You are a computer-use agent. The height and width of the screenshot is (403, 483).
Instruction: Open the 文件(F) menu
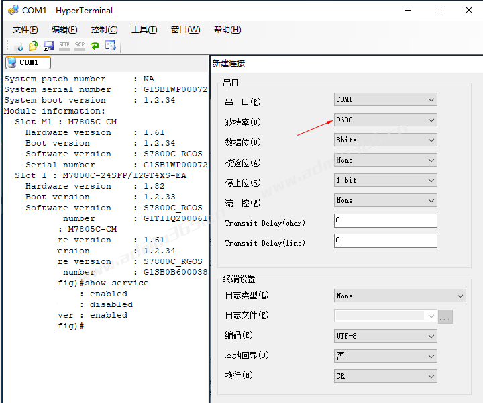pos(25,30)
